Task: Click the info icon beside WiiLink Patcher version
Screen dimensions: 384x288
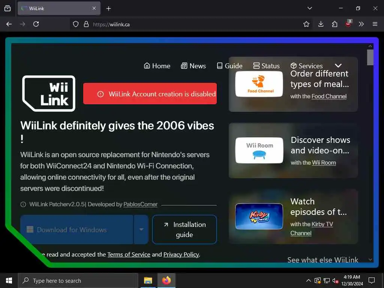Action: (x=23, y=204)
